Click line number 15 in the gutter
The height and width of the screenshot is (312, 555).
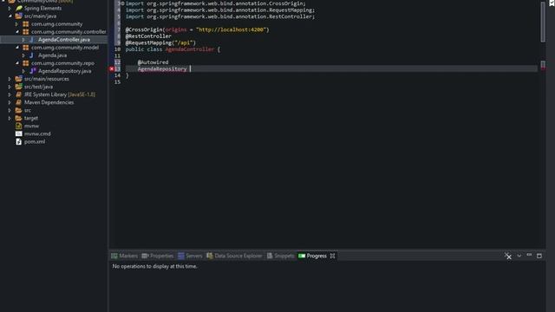pos(118,81)
